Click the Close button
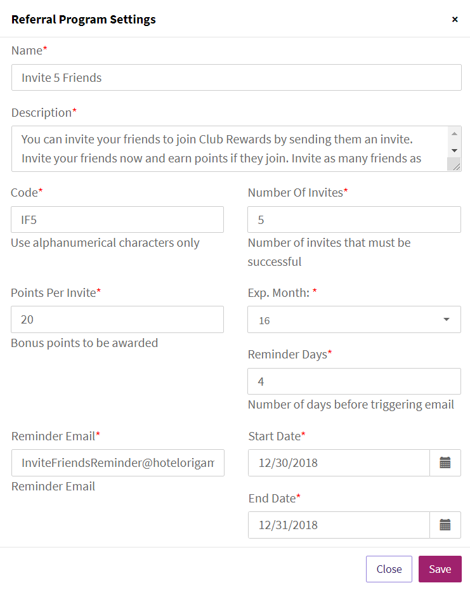Image resolution: width=470 pixels, height=590 pixels. click(x=389, y=568)
